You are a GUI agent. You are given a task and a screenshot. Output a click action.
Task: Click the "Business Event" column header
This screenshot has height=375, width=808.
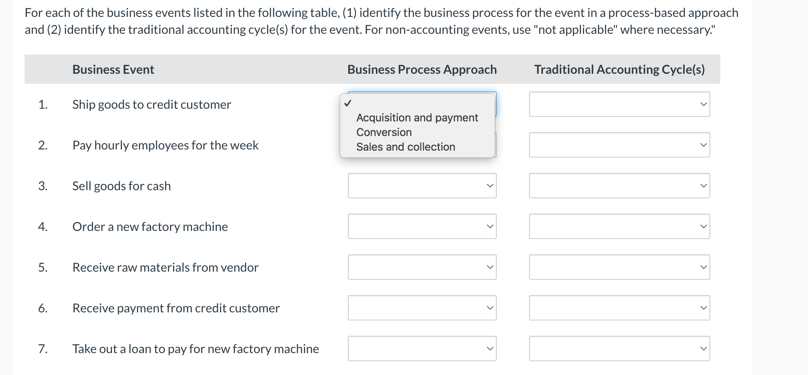tap(113, 69)
